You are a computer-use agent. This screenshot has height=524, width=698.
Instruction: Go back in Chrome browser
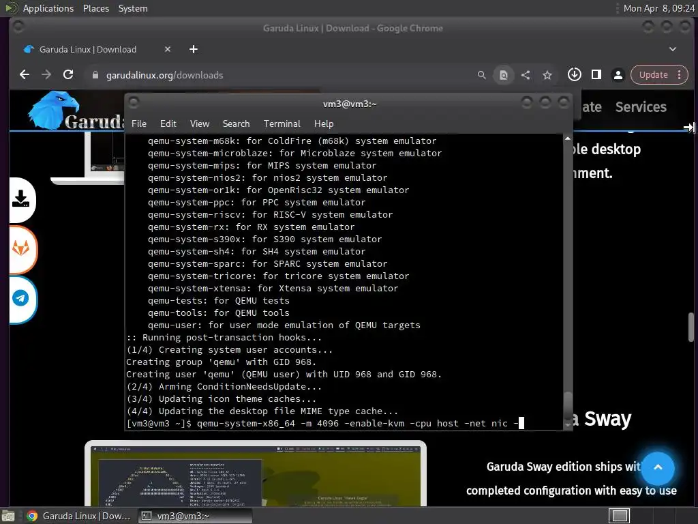coord(25,75)
